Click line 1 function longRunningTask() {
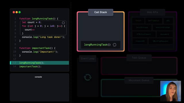The width and height of the screenshot is (184, 103). coord(39,19)
